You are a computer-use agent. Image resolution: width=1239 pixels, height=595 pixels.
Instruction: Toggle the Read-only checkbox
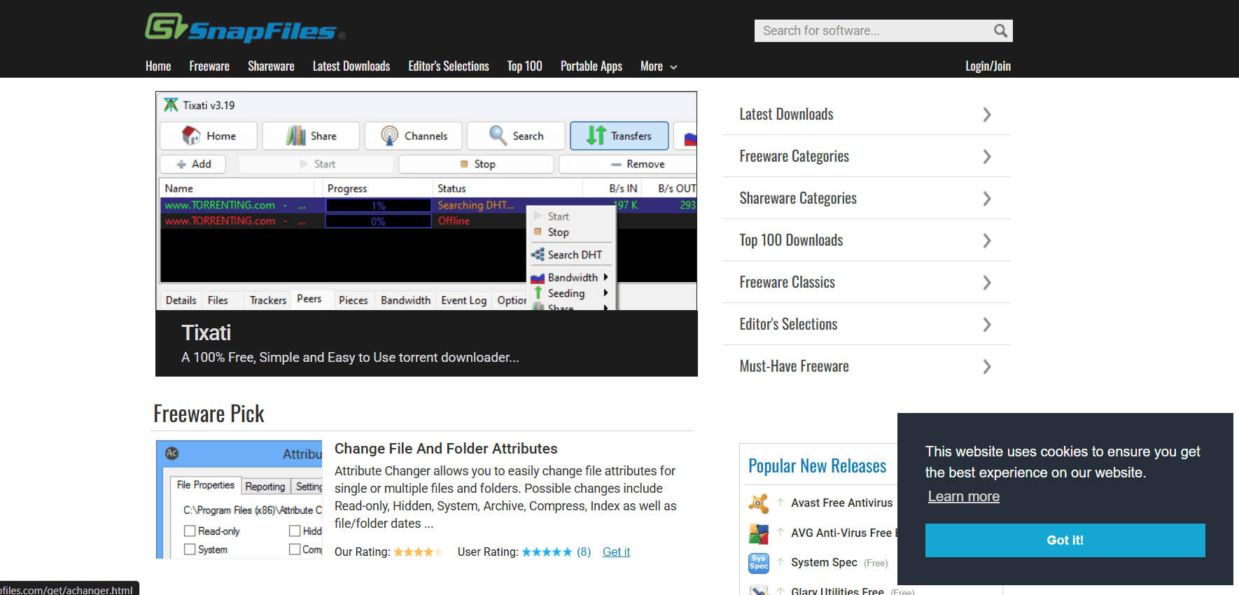[190, 531]
